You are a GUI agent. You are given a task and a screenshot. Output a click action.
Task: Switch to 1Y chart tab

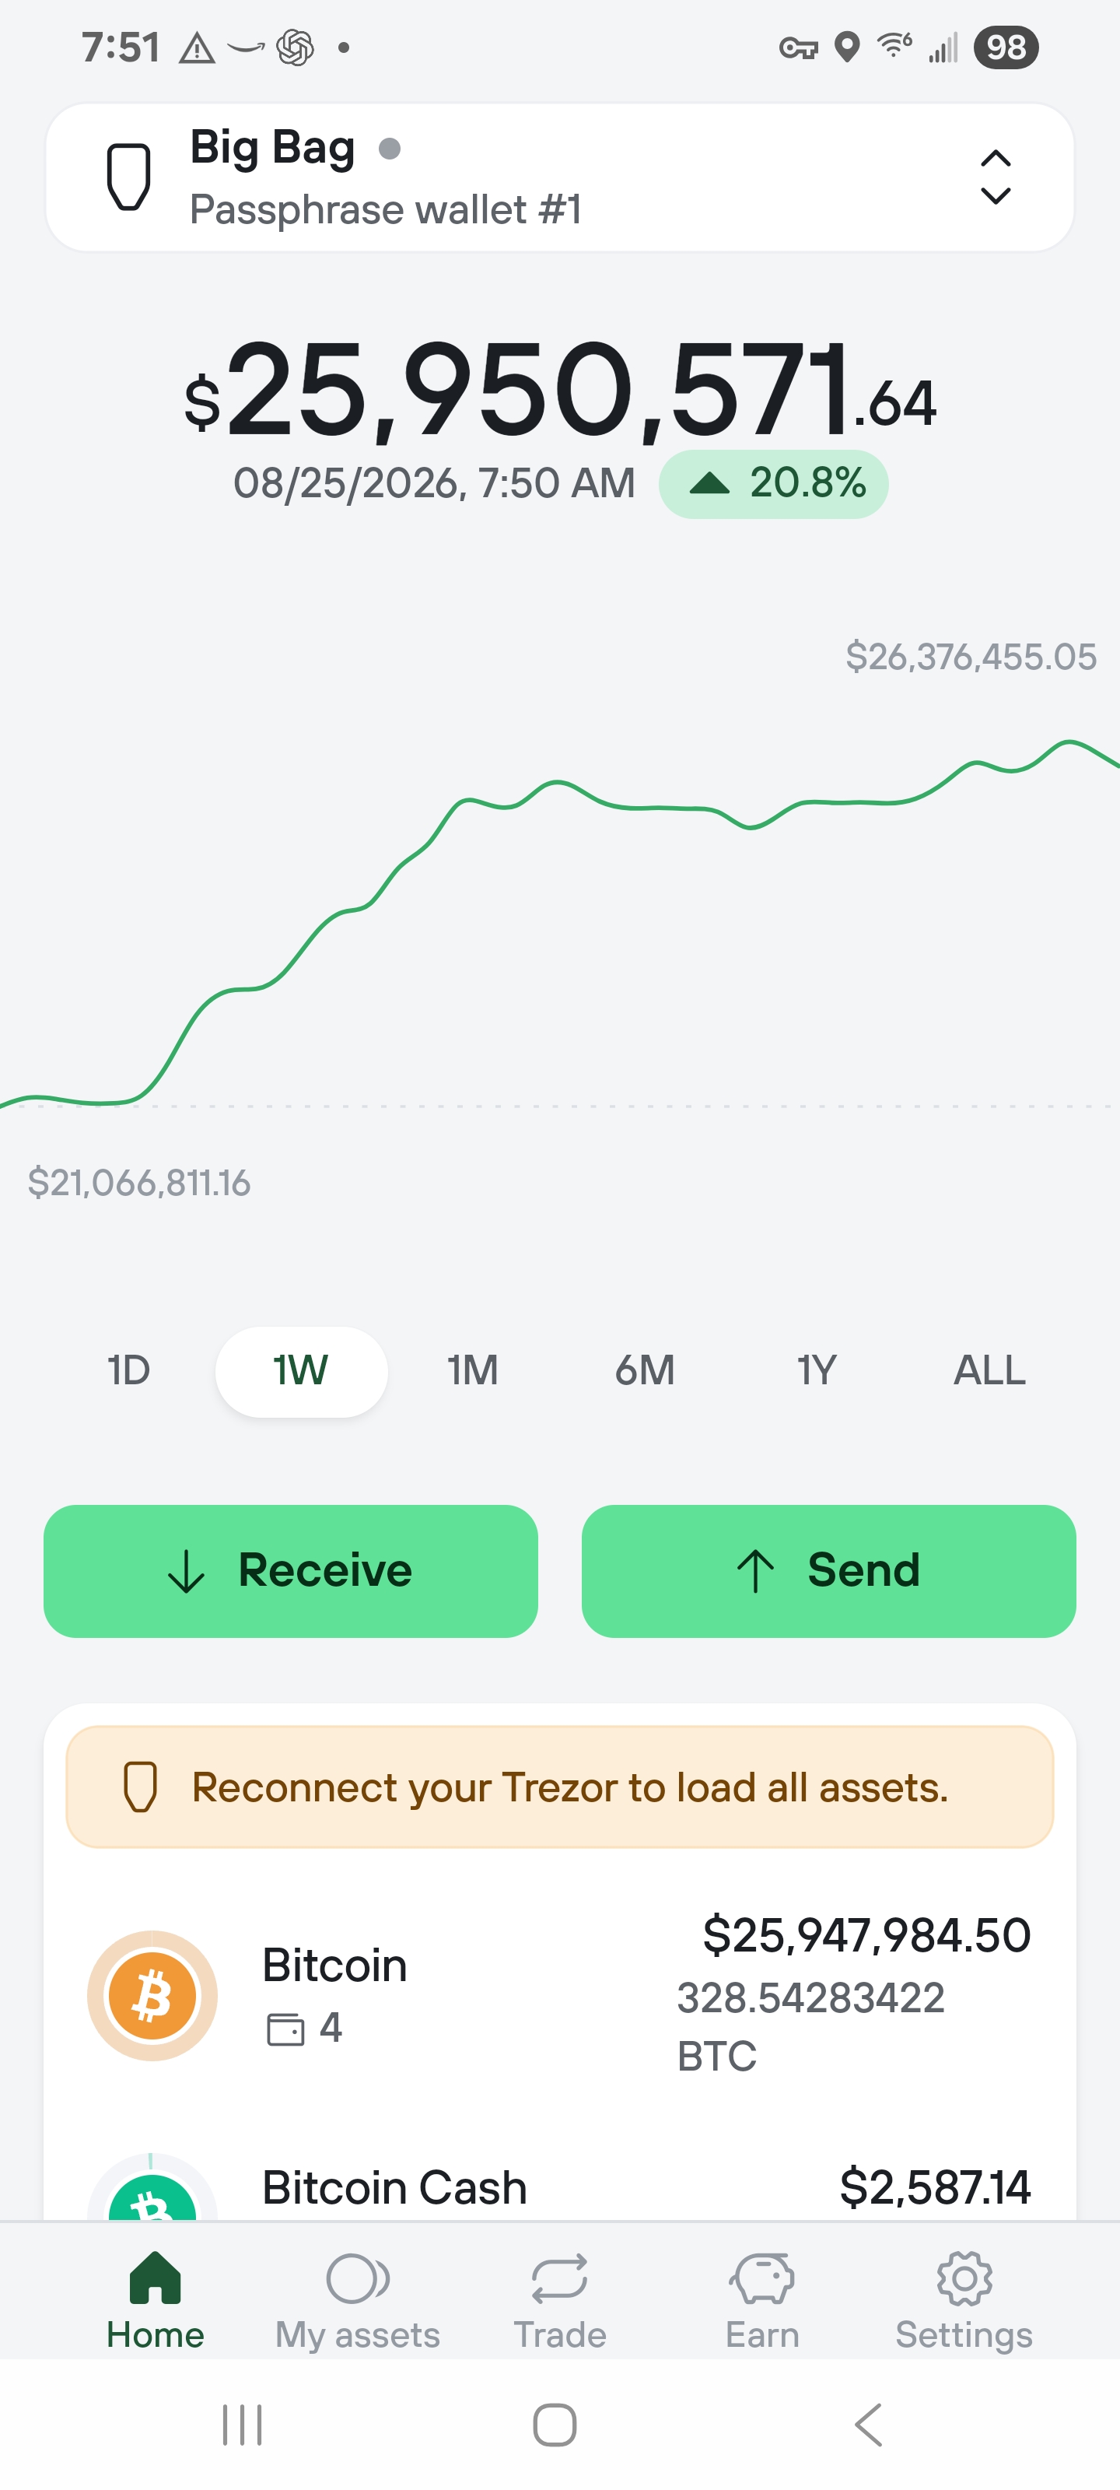(x=817, y=1369)
